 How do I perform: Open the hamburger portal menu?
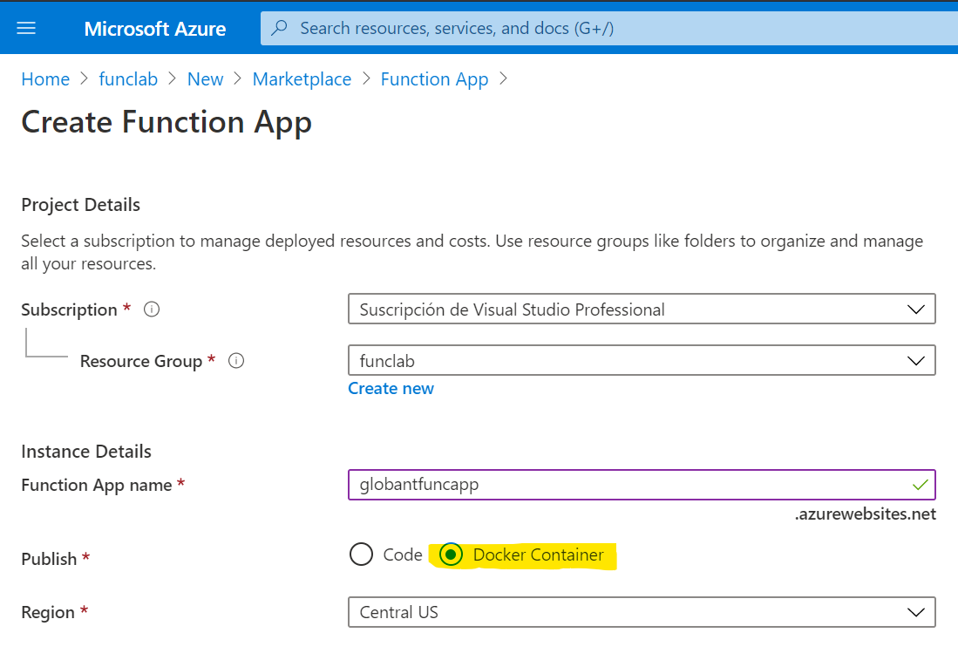[x=26, y=28]
